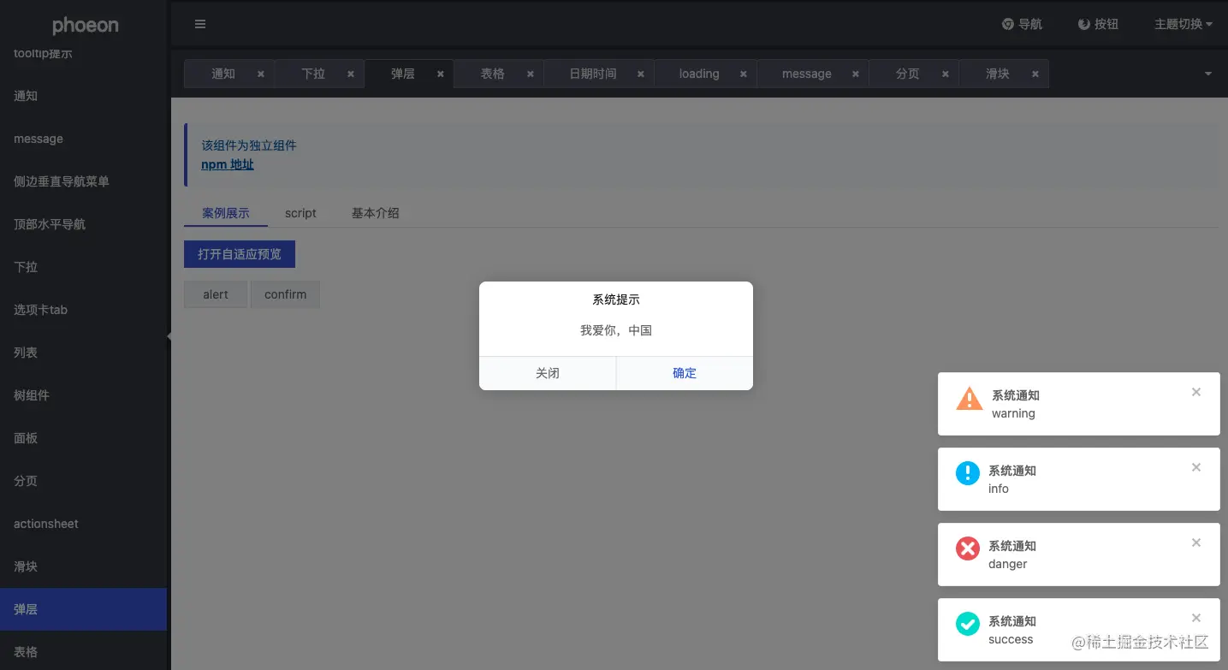The height and width of the screenshot is (670, 1228).
Task: Click the 我爱你，中国 dialog message
Action: [x=616, y=330]
